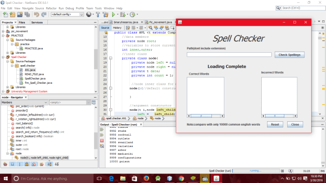Click the Windows Start button
Image resolution: width=326 pixels, height=183 pixels.
(x=6, y=178)
